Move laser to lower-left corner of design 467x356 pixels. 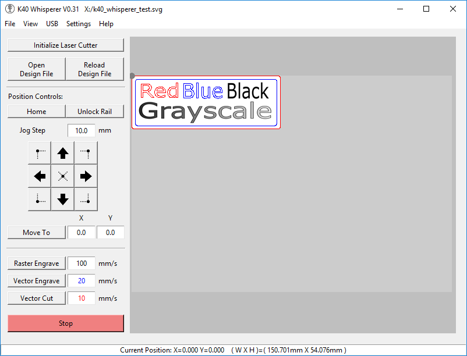pyautogui.click(x=40, y=200)
